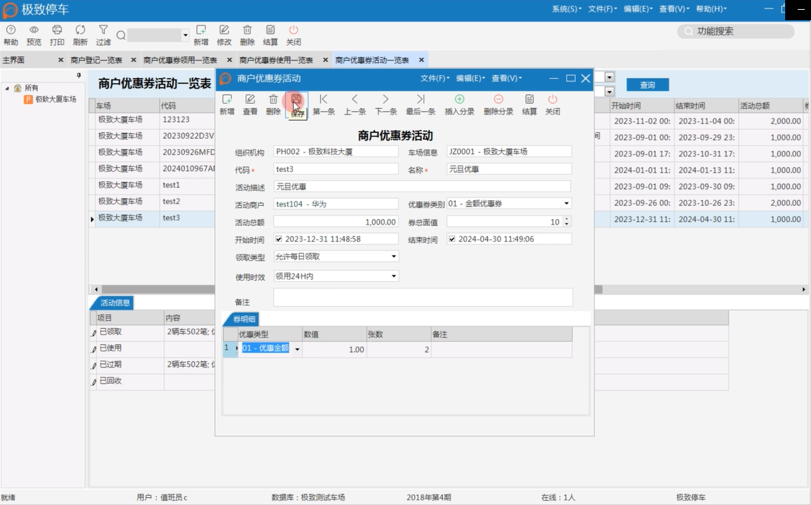Open the 系统(S) menu in title bar
The width and height of the screenshot is (811, 505).
click(566, 9)
